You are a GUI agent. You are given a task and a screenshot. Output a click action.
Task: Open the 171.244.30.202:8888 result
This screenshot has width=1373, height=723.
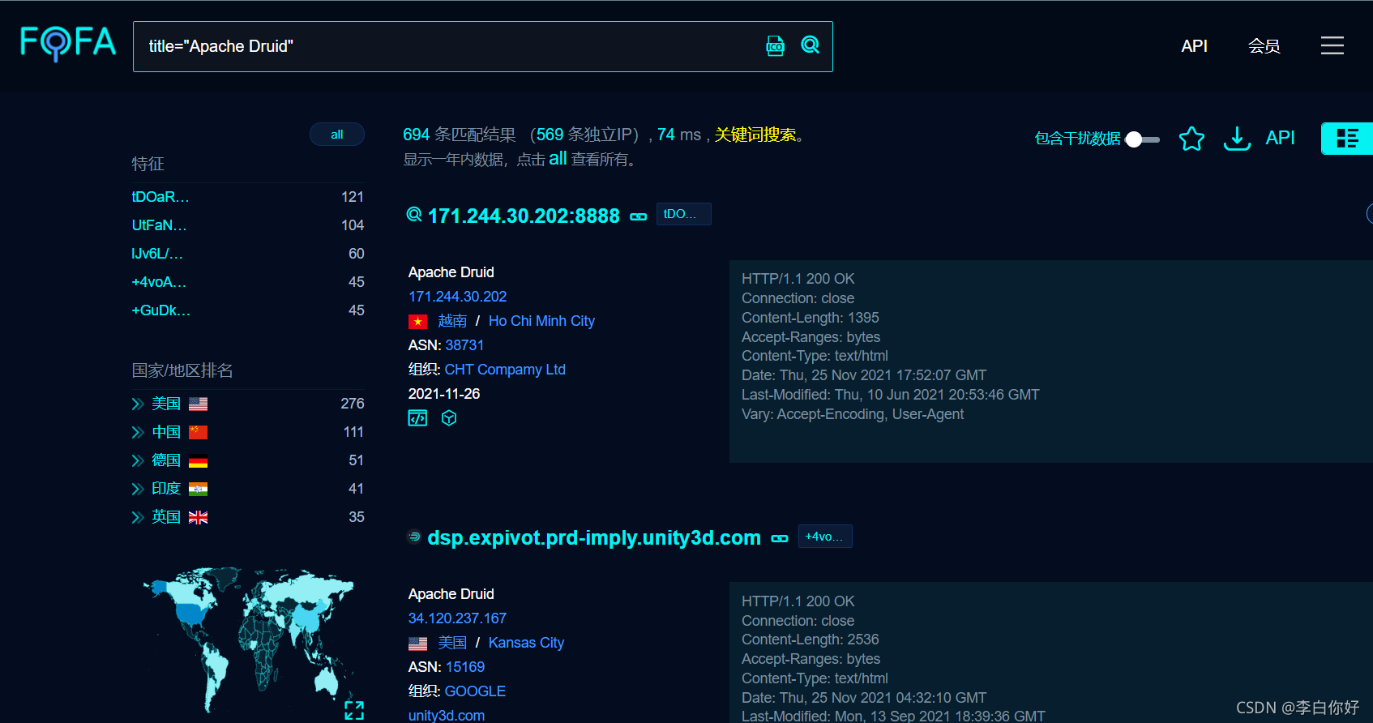(x=524, y=216)
